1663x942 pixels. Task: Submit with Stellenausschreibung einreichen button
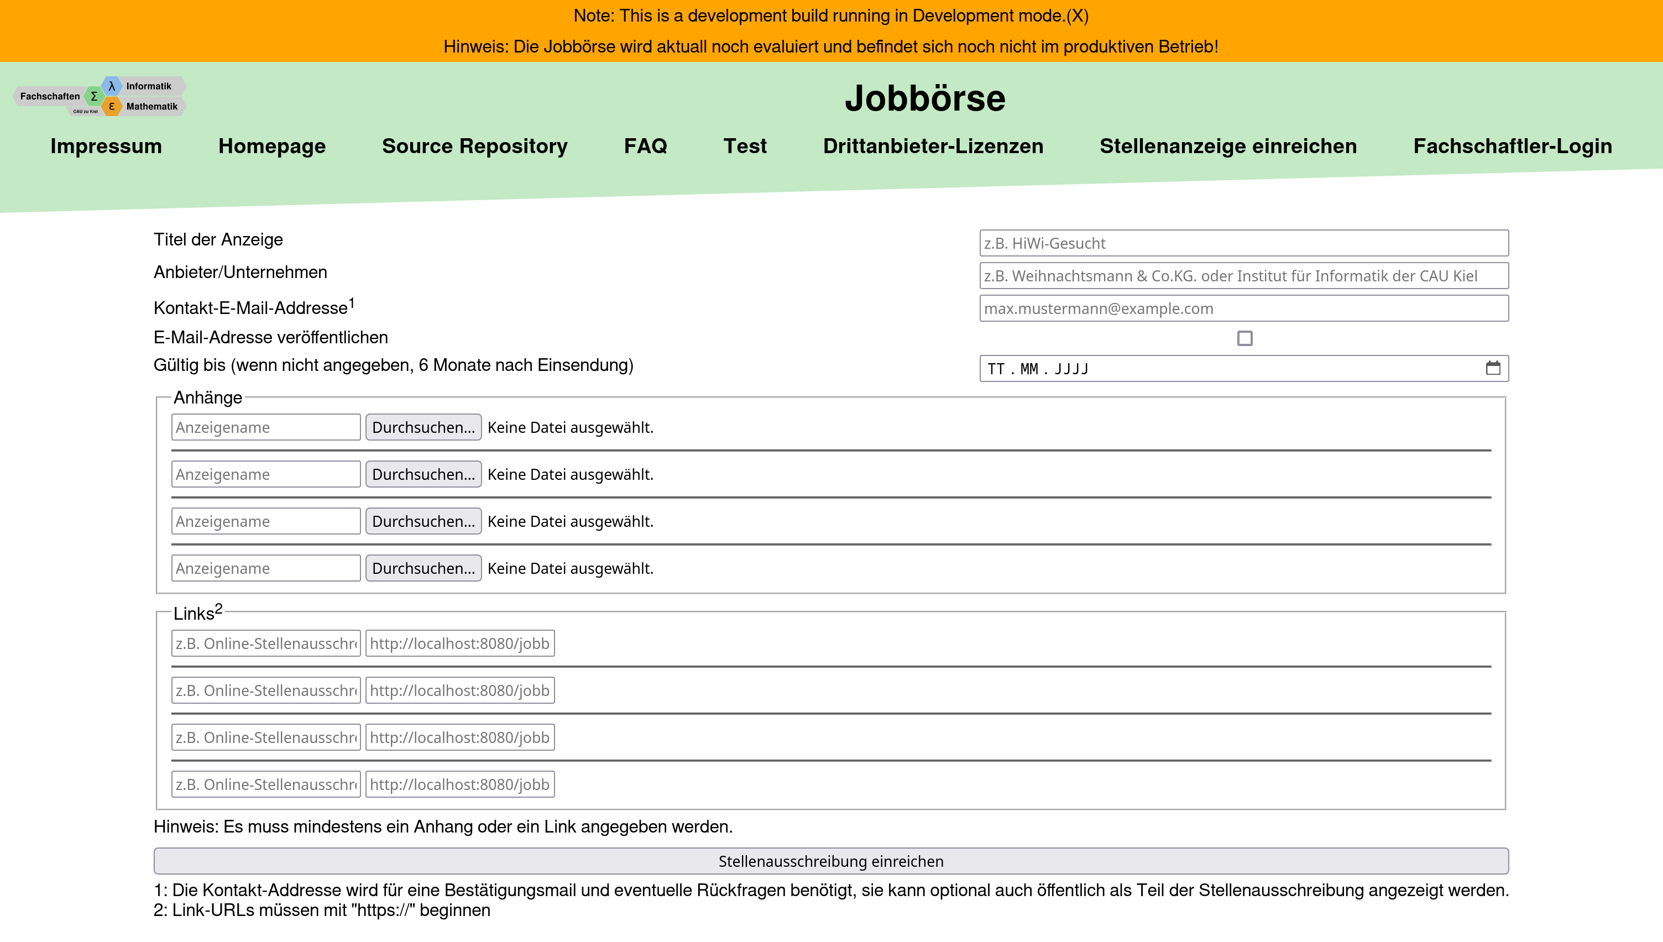click(x=830, y=861)
